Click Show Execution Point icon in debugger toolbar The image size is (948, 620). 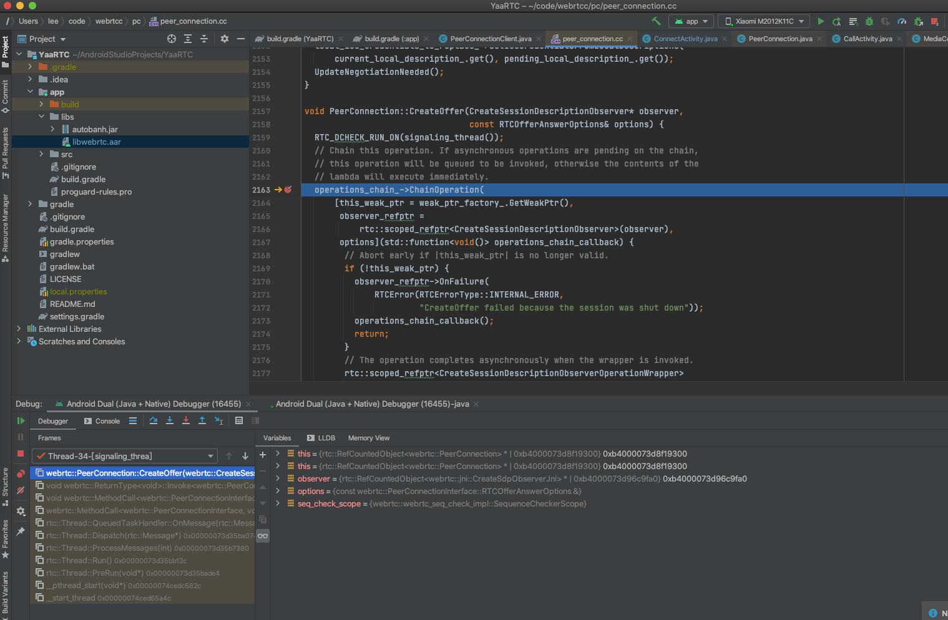click(x=133, y=421)
